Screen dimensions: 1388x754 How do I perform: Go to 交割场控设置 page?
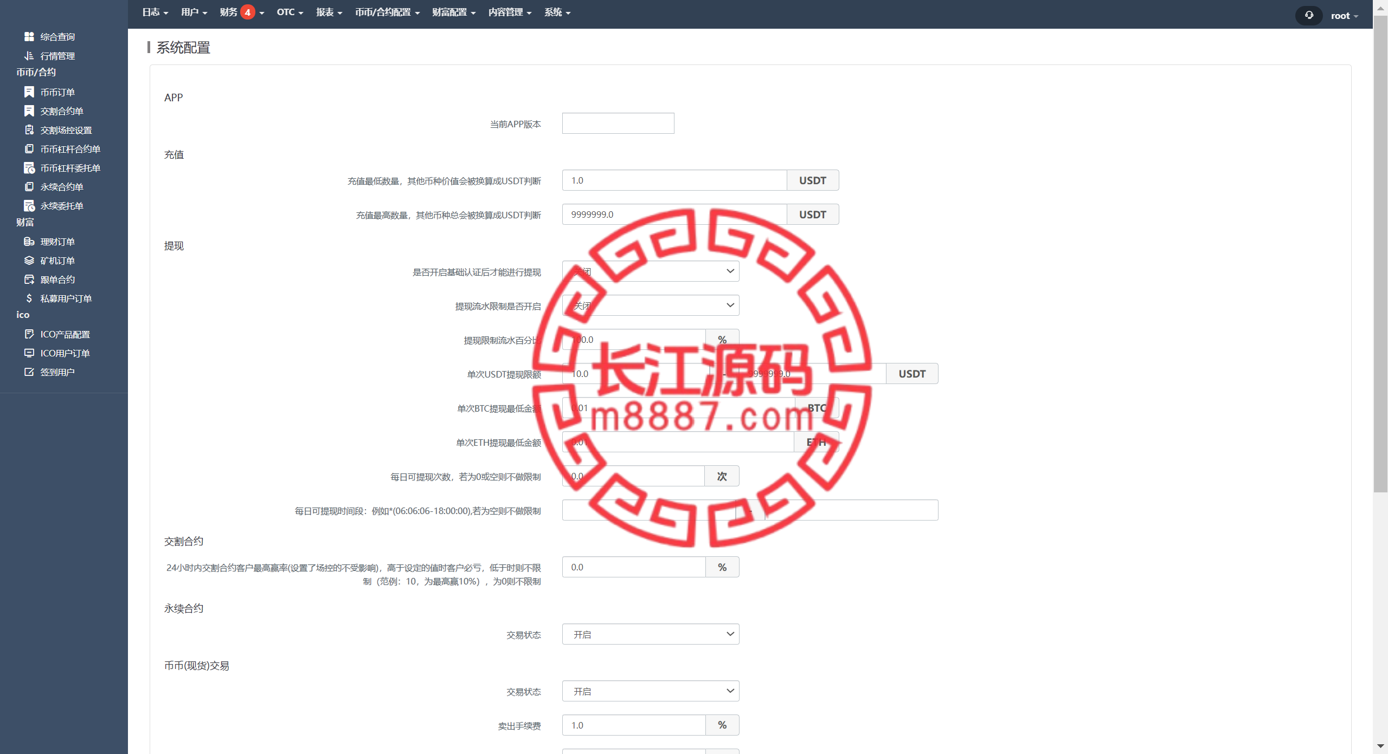[66, 130]
